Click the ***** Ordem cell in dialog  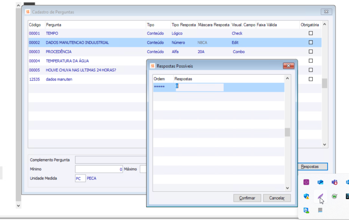pyautogui.click(x=159, y=87)
